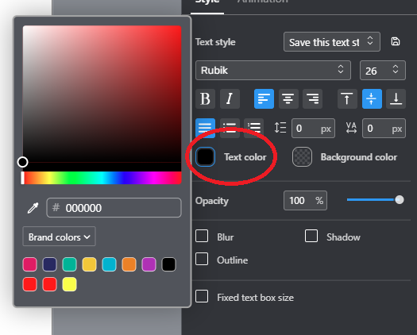Align text vertically to bottom
The image size is (417, 335).
pos(396,99)
